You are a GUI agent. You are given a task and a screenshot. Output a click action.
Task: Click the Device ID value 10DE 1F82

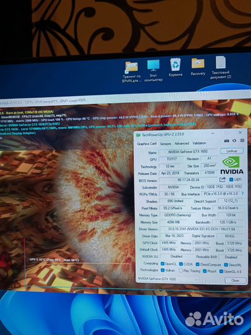point(224,187)
